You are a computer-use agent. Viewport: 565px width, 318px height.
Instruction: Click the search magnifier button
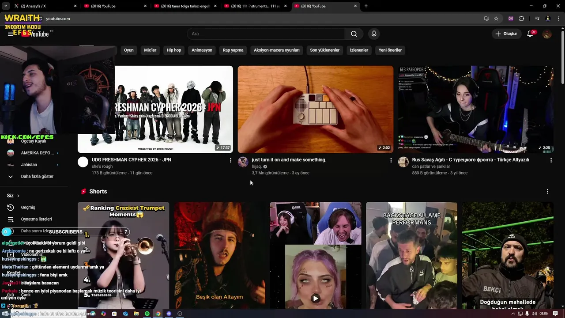tap(354, 34)
